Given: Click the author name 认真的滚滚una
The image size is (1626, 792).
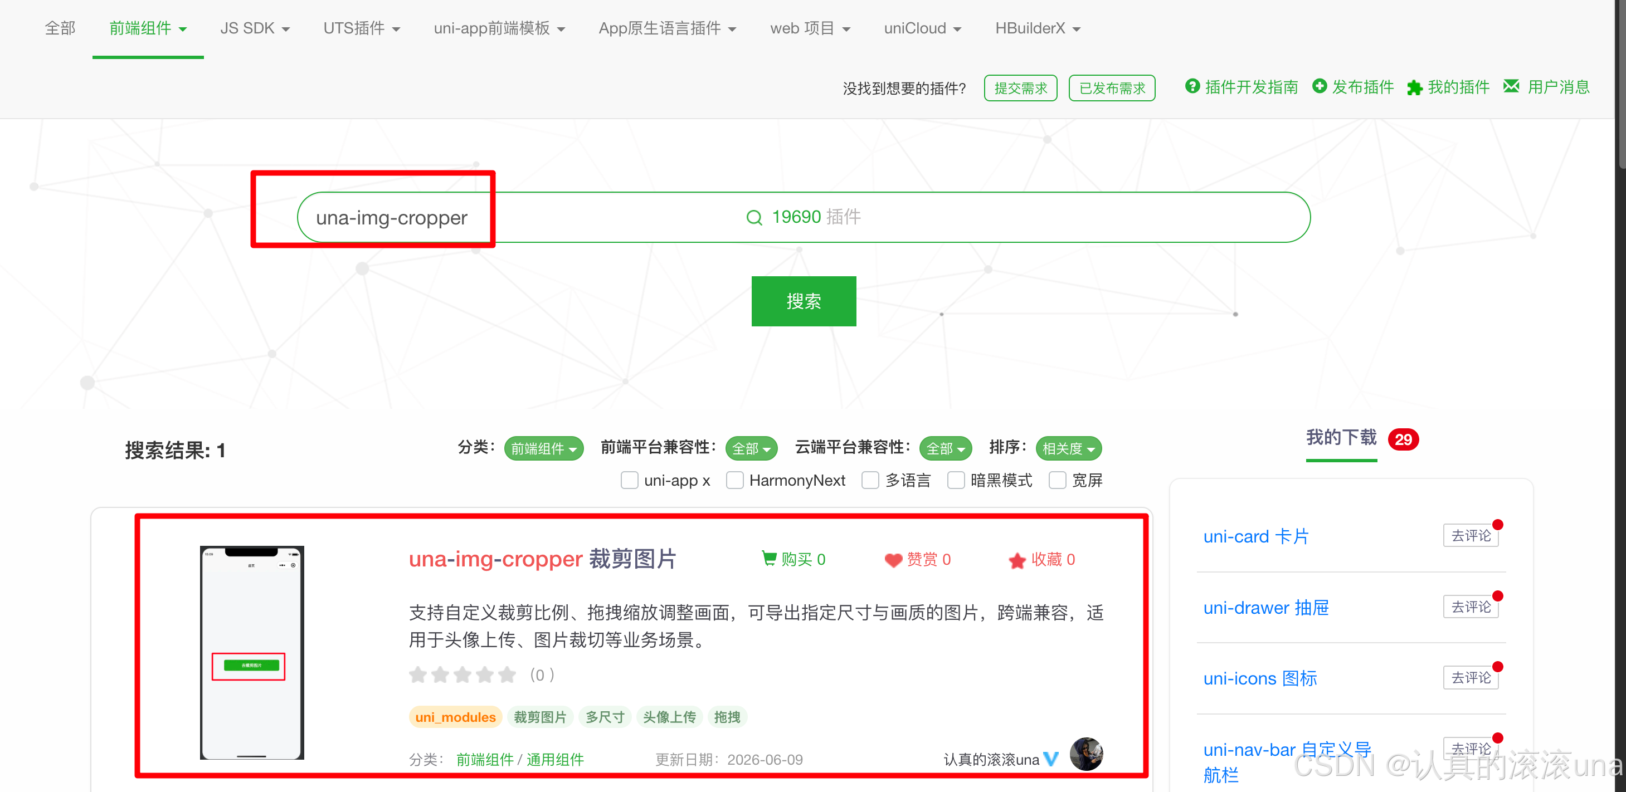Looking at the screenshot, I should point(991,759).
